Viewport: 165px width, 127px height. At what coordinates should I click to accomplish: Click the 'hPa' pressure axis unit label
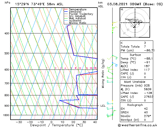[7, 3]
